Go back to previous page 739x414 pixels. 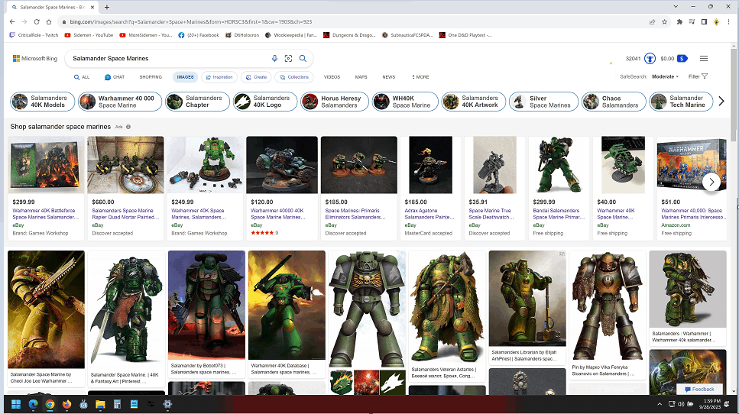click(x=12, y=21)
